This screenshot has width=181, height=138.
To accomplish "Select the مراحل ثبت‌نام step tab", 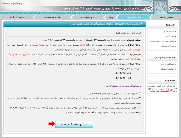I will (166, 17).
